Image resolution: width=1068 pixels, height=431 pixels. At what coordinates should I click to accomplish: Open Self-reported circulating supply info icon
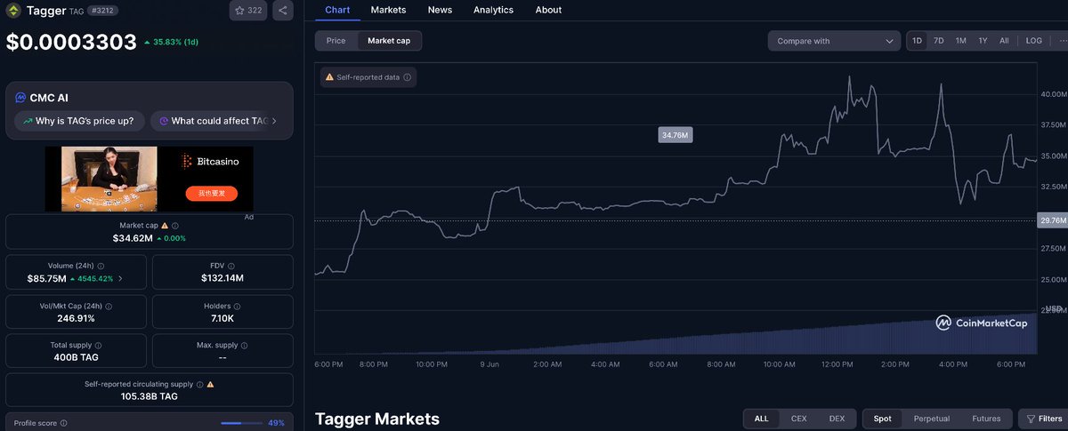pos(200,385)
